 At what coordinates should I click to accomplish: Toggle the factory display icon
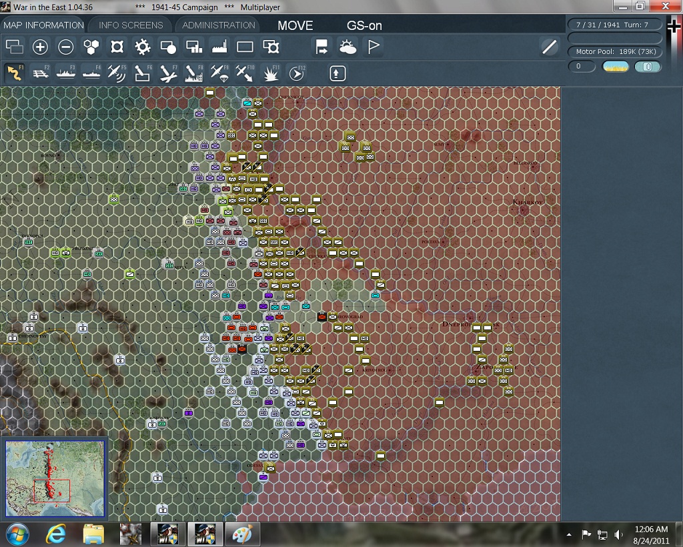coord(219,47)
